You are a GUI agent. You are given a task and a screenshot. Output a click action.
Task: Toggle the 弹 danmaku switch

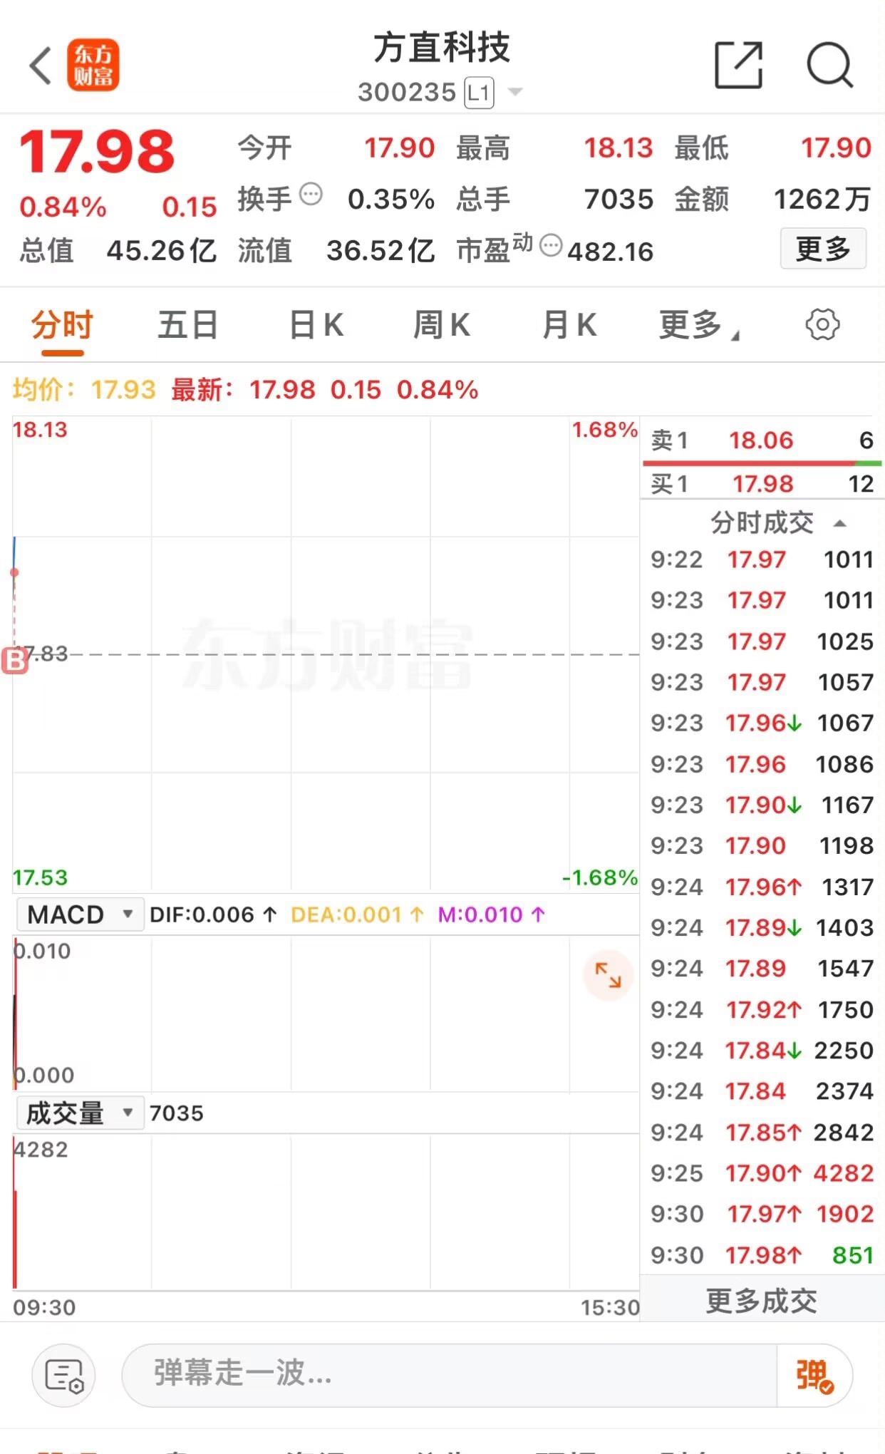pos(814,1376)
